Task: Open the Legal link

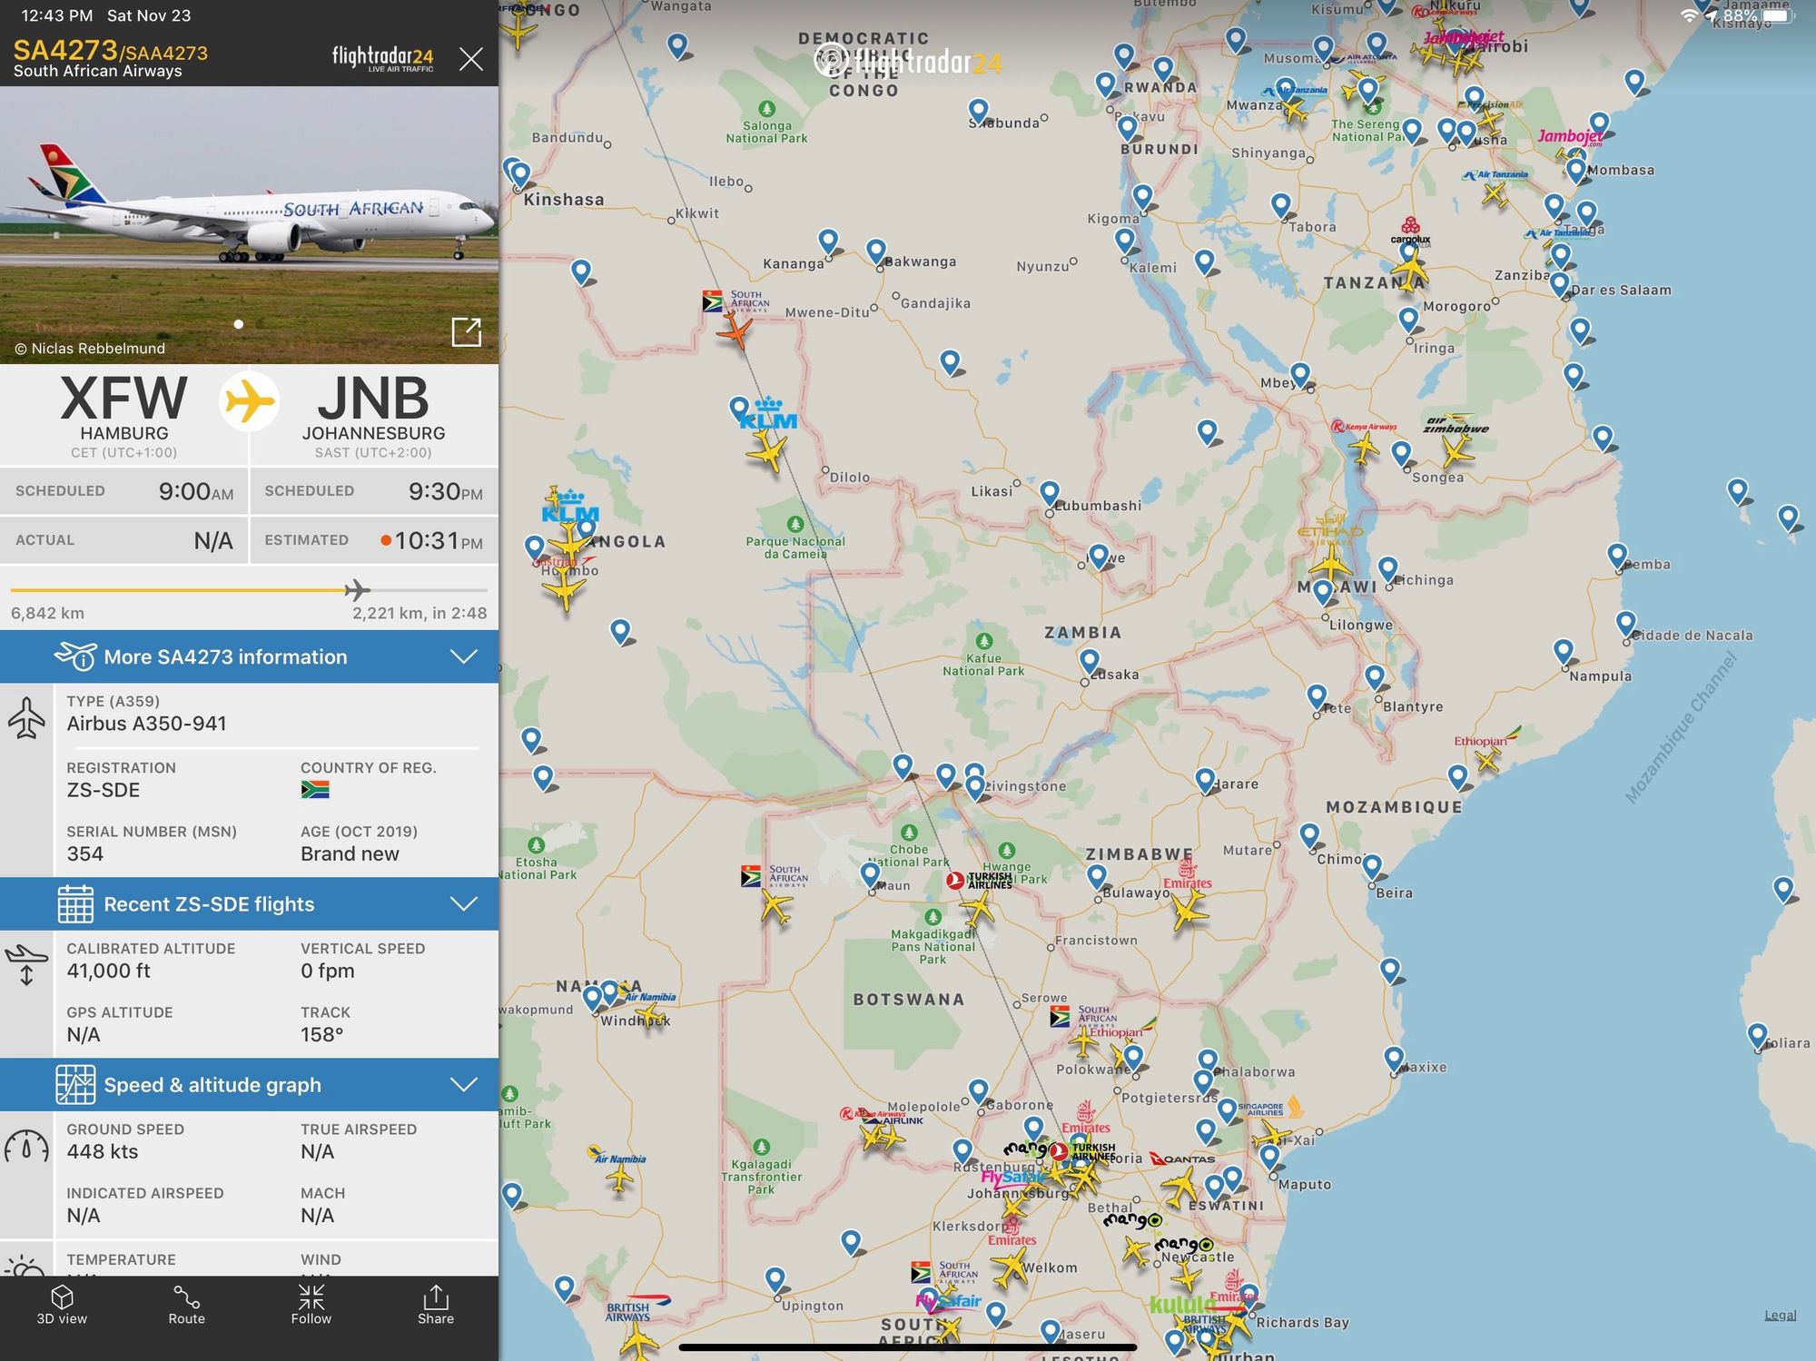Action: (x=1780, y=1315)
